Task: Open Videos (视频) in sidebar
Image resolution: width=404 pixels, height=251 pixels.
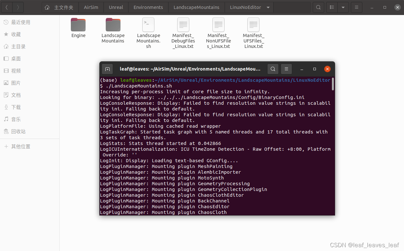Action: [x=29, y=71]
